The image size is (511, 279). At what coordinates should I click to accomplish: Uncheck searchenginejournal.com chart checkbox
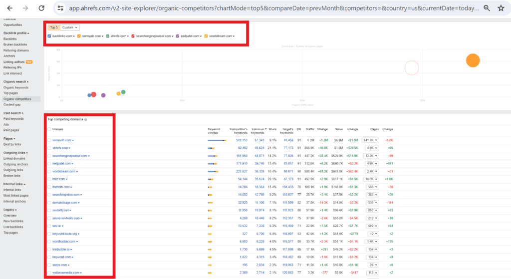click(133, 36)
